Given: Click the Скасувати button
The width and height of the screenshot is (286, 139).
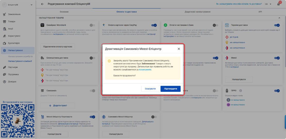Looking at the screenshot, I should coord(150,89).
